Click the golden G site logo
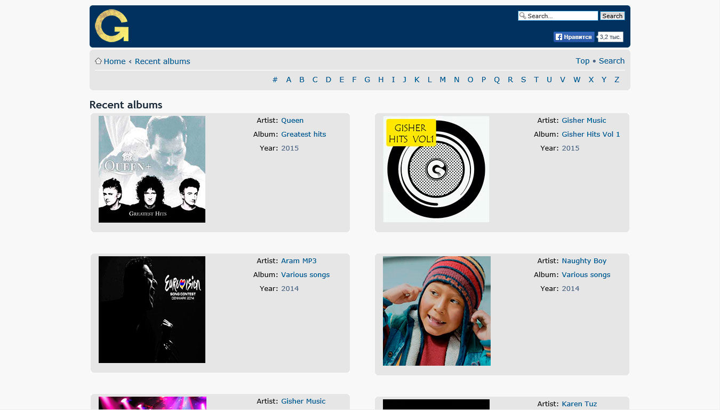Viewport: 720px width, 410px height. coord(112,26)
